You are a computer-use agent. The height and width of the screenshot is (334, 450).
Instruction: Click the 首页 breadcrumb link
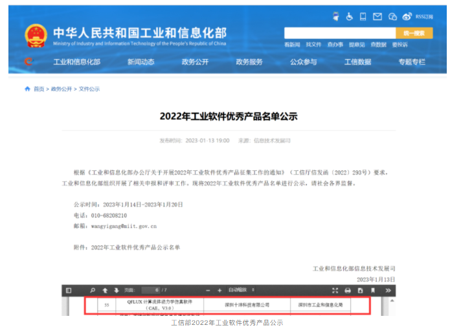[39, 89]
